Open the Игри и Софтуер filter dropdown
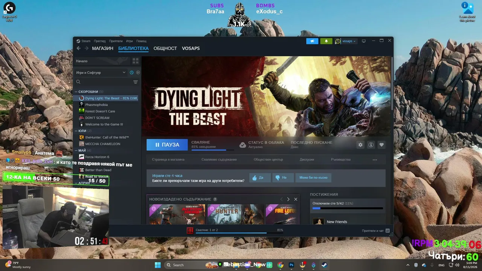 point(101,72)
